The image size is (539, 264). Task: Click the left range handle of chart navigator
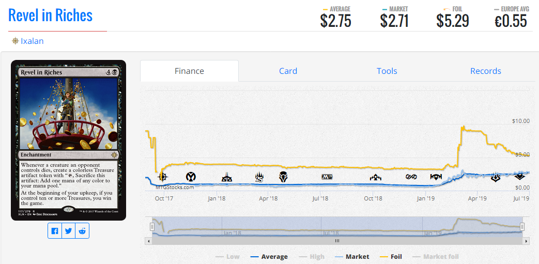pyautogui.click(x=152, y=226)
